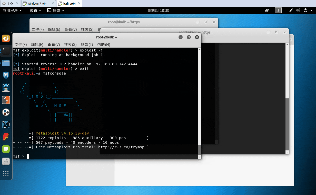Maximize the front root@kali: ~ terminal
Screen dimensions: 316x195
pos(189,37)
